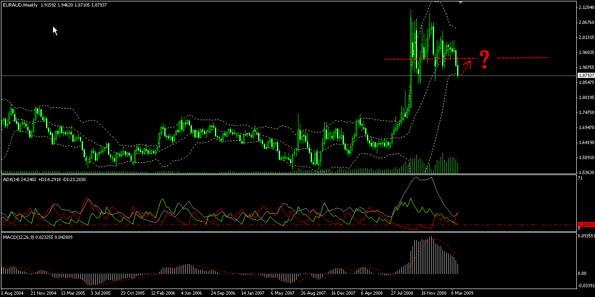595x297 pixels.
Task: Click the chart shift triangle marker
Action: [461, 3]
